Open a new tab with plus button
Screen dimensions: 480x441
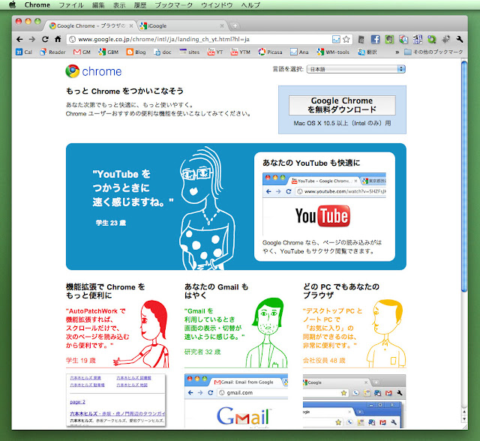(x=235, y=26)
